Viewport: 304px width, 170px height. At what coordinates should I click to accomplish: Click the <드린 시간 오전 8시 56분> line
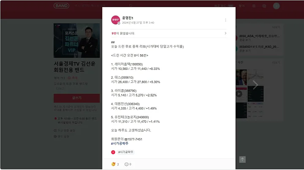[x=130, y=56]
